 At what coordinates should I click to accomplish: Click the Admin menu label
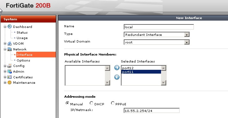(18, 71)
